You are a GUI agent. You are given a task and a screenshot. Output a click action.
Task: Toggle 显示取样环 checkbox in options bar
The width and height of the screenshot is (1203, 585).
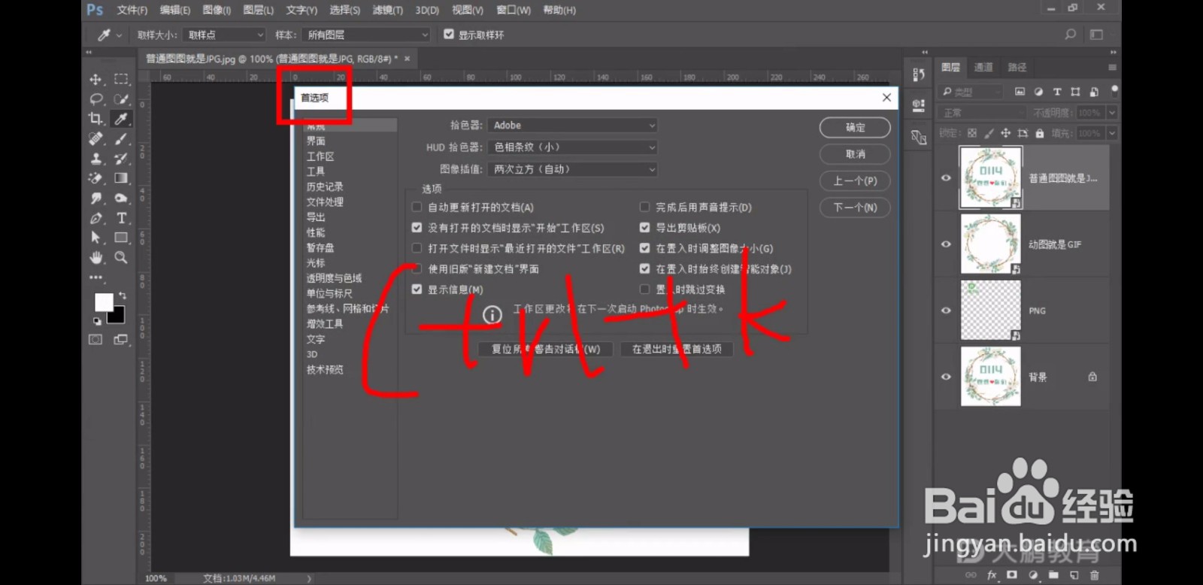point(449,34)
